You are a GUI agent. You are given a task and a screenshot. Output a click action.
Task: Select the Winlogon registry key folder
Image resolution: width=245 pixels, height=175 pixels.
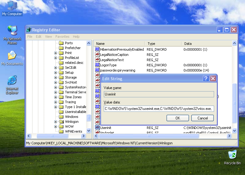(x=71, y=122)
